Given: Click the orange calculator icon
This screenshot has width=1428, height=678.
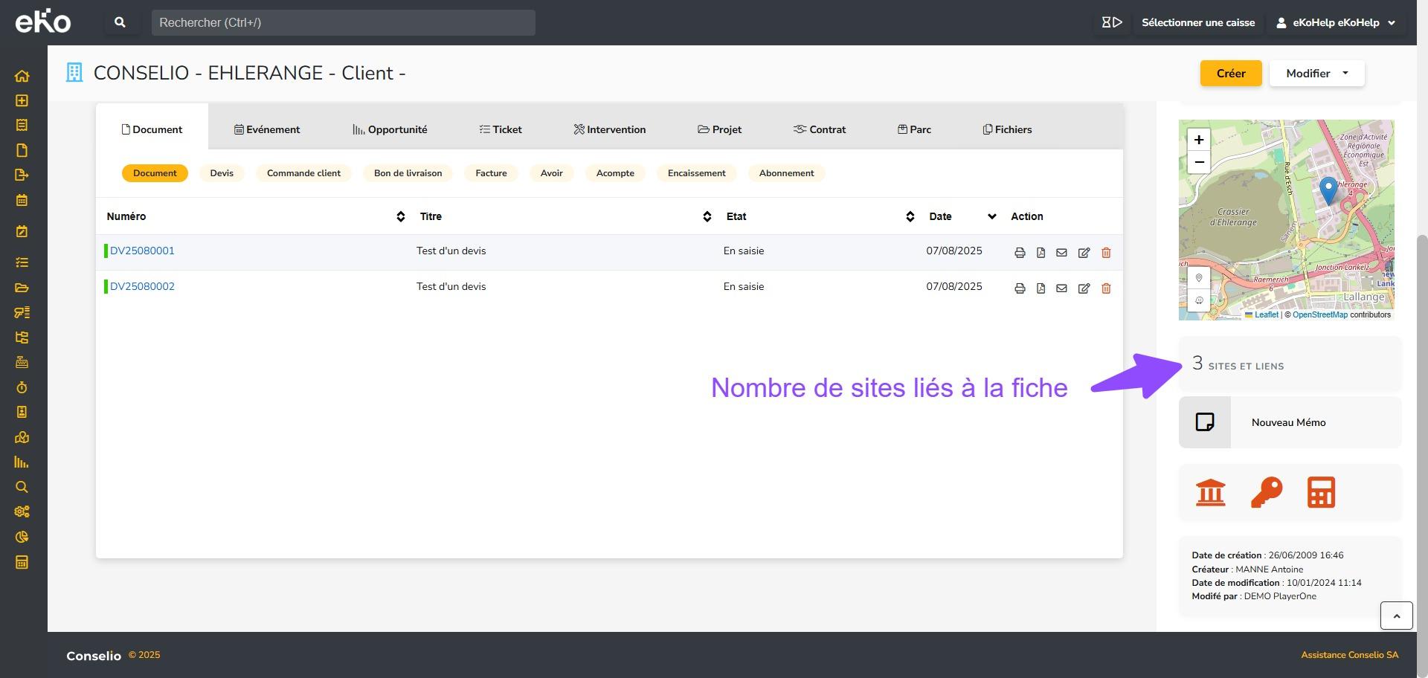Looking at the screenshot, I should tap(1321, 492).
